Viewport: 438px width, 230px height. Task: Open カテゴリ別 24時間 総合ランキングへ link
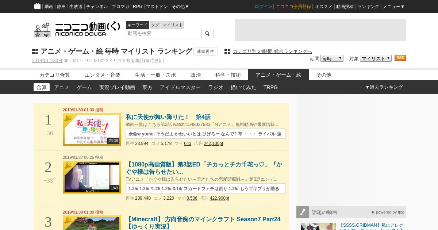[272, 51]
